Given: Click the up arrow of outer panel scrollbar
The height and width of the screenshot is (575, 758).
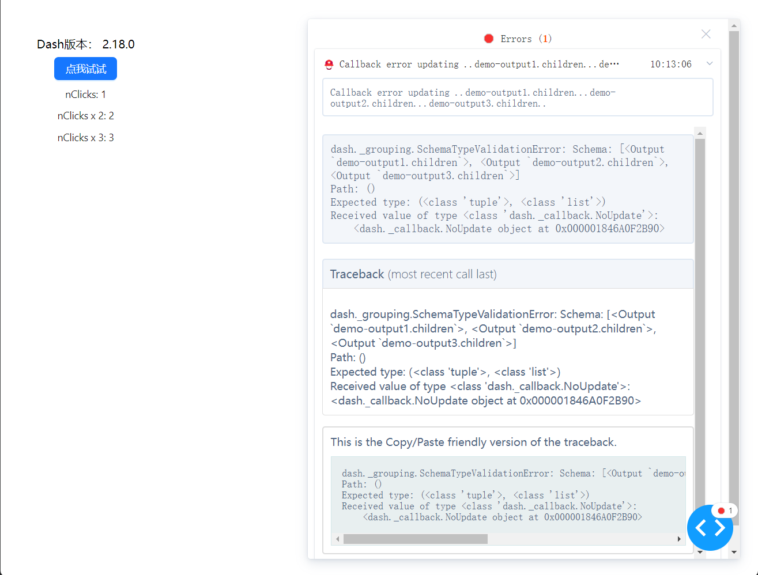Looking at the screenshot, I should [x=734, y=25].
